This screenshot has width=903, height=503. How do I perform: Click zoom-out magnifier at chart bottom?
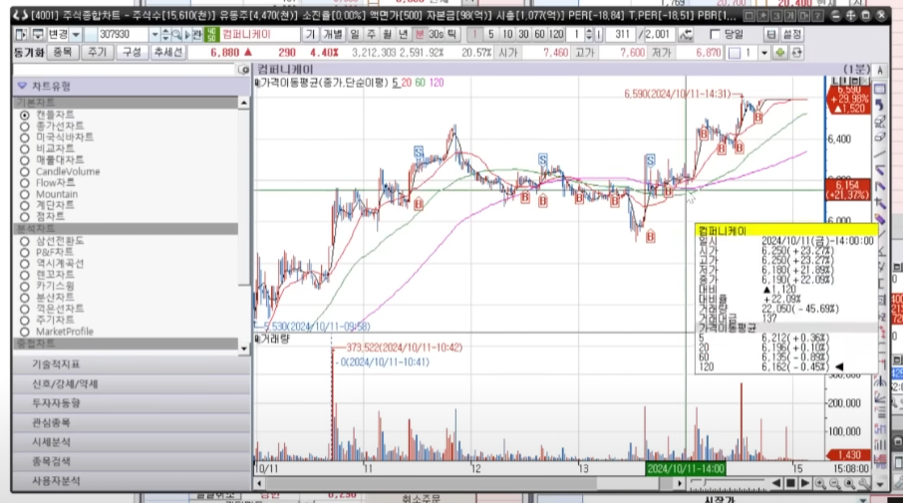(x=834, y=484)
